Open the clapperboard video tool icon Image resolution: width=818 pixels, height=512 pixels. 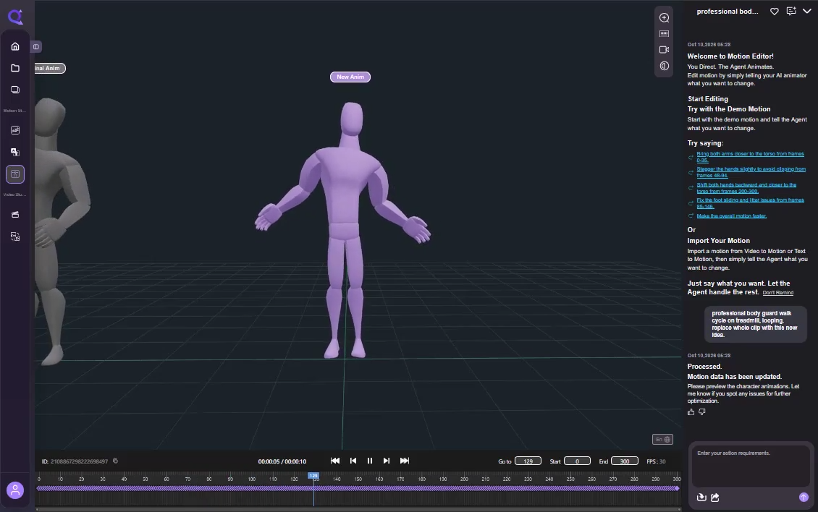click(x=15, y=214)
